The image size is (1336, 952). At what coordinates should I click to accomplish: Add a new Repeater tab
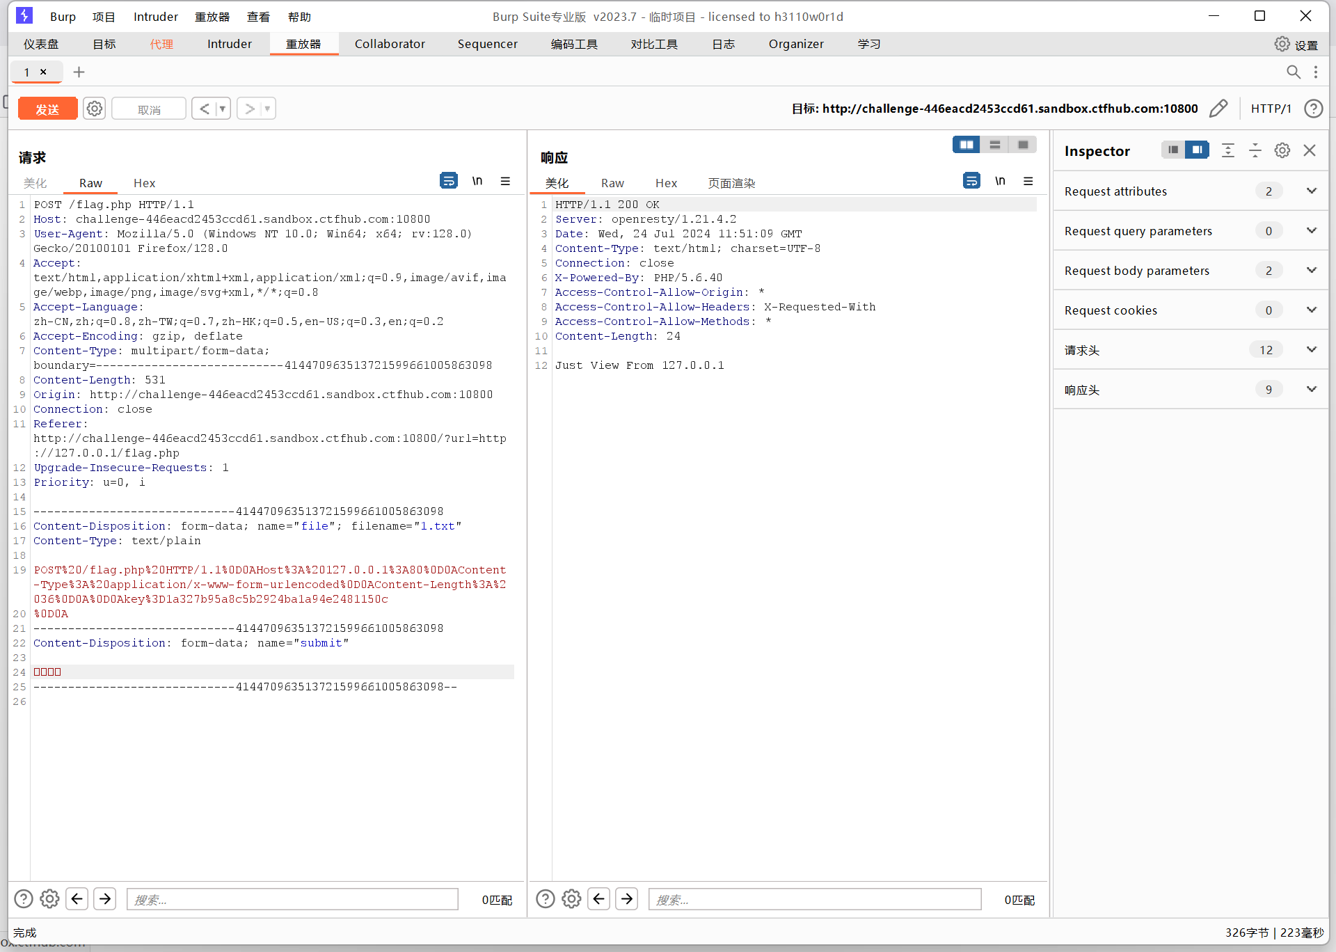79,72
